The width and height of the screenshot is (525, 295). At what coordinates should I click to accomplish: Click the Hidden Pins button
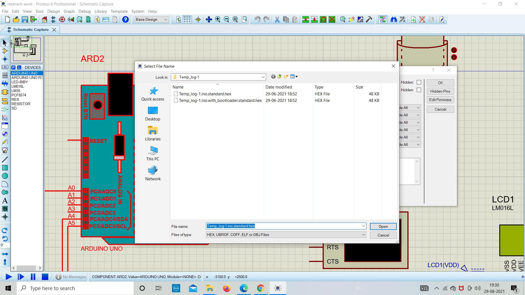point(440,91)
